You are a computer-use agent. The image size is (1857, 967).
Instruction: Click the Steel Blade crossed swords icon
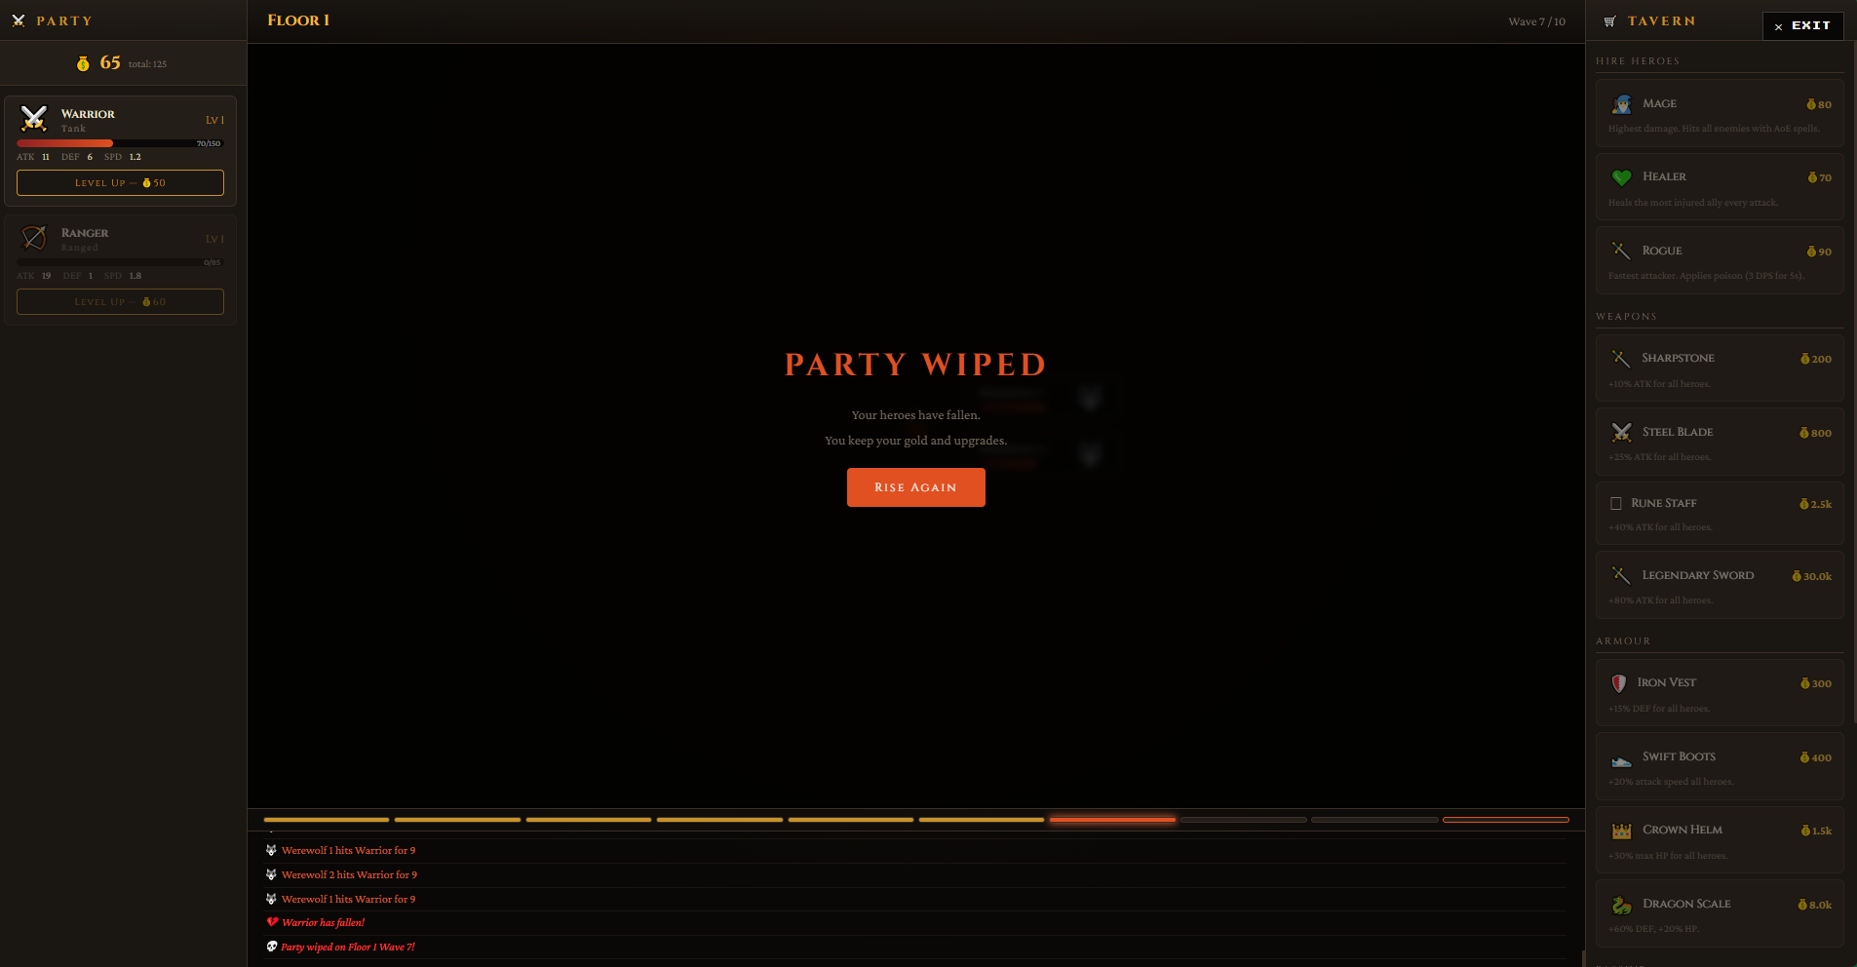coord(1622,432)
